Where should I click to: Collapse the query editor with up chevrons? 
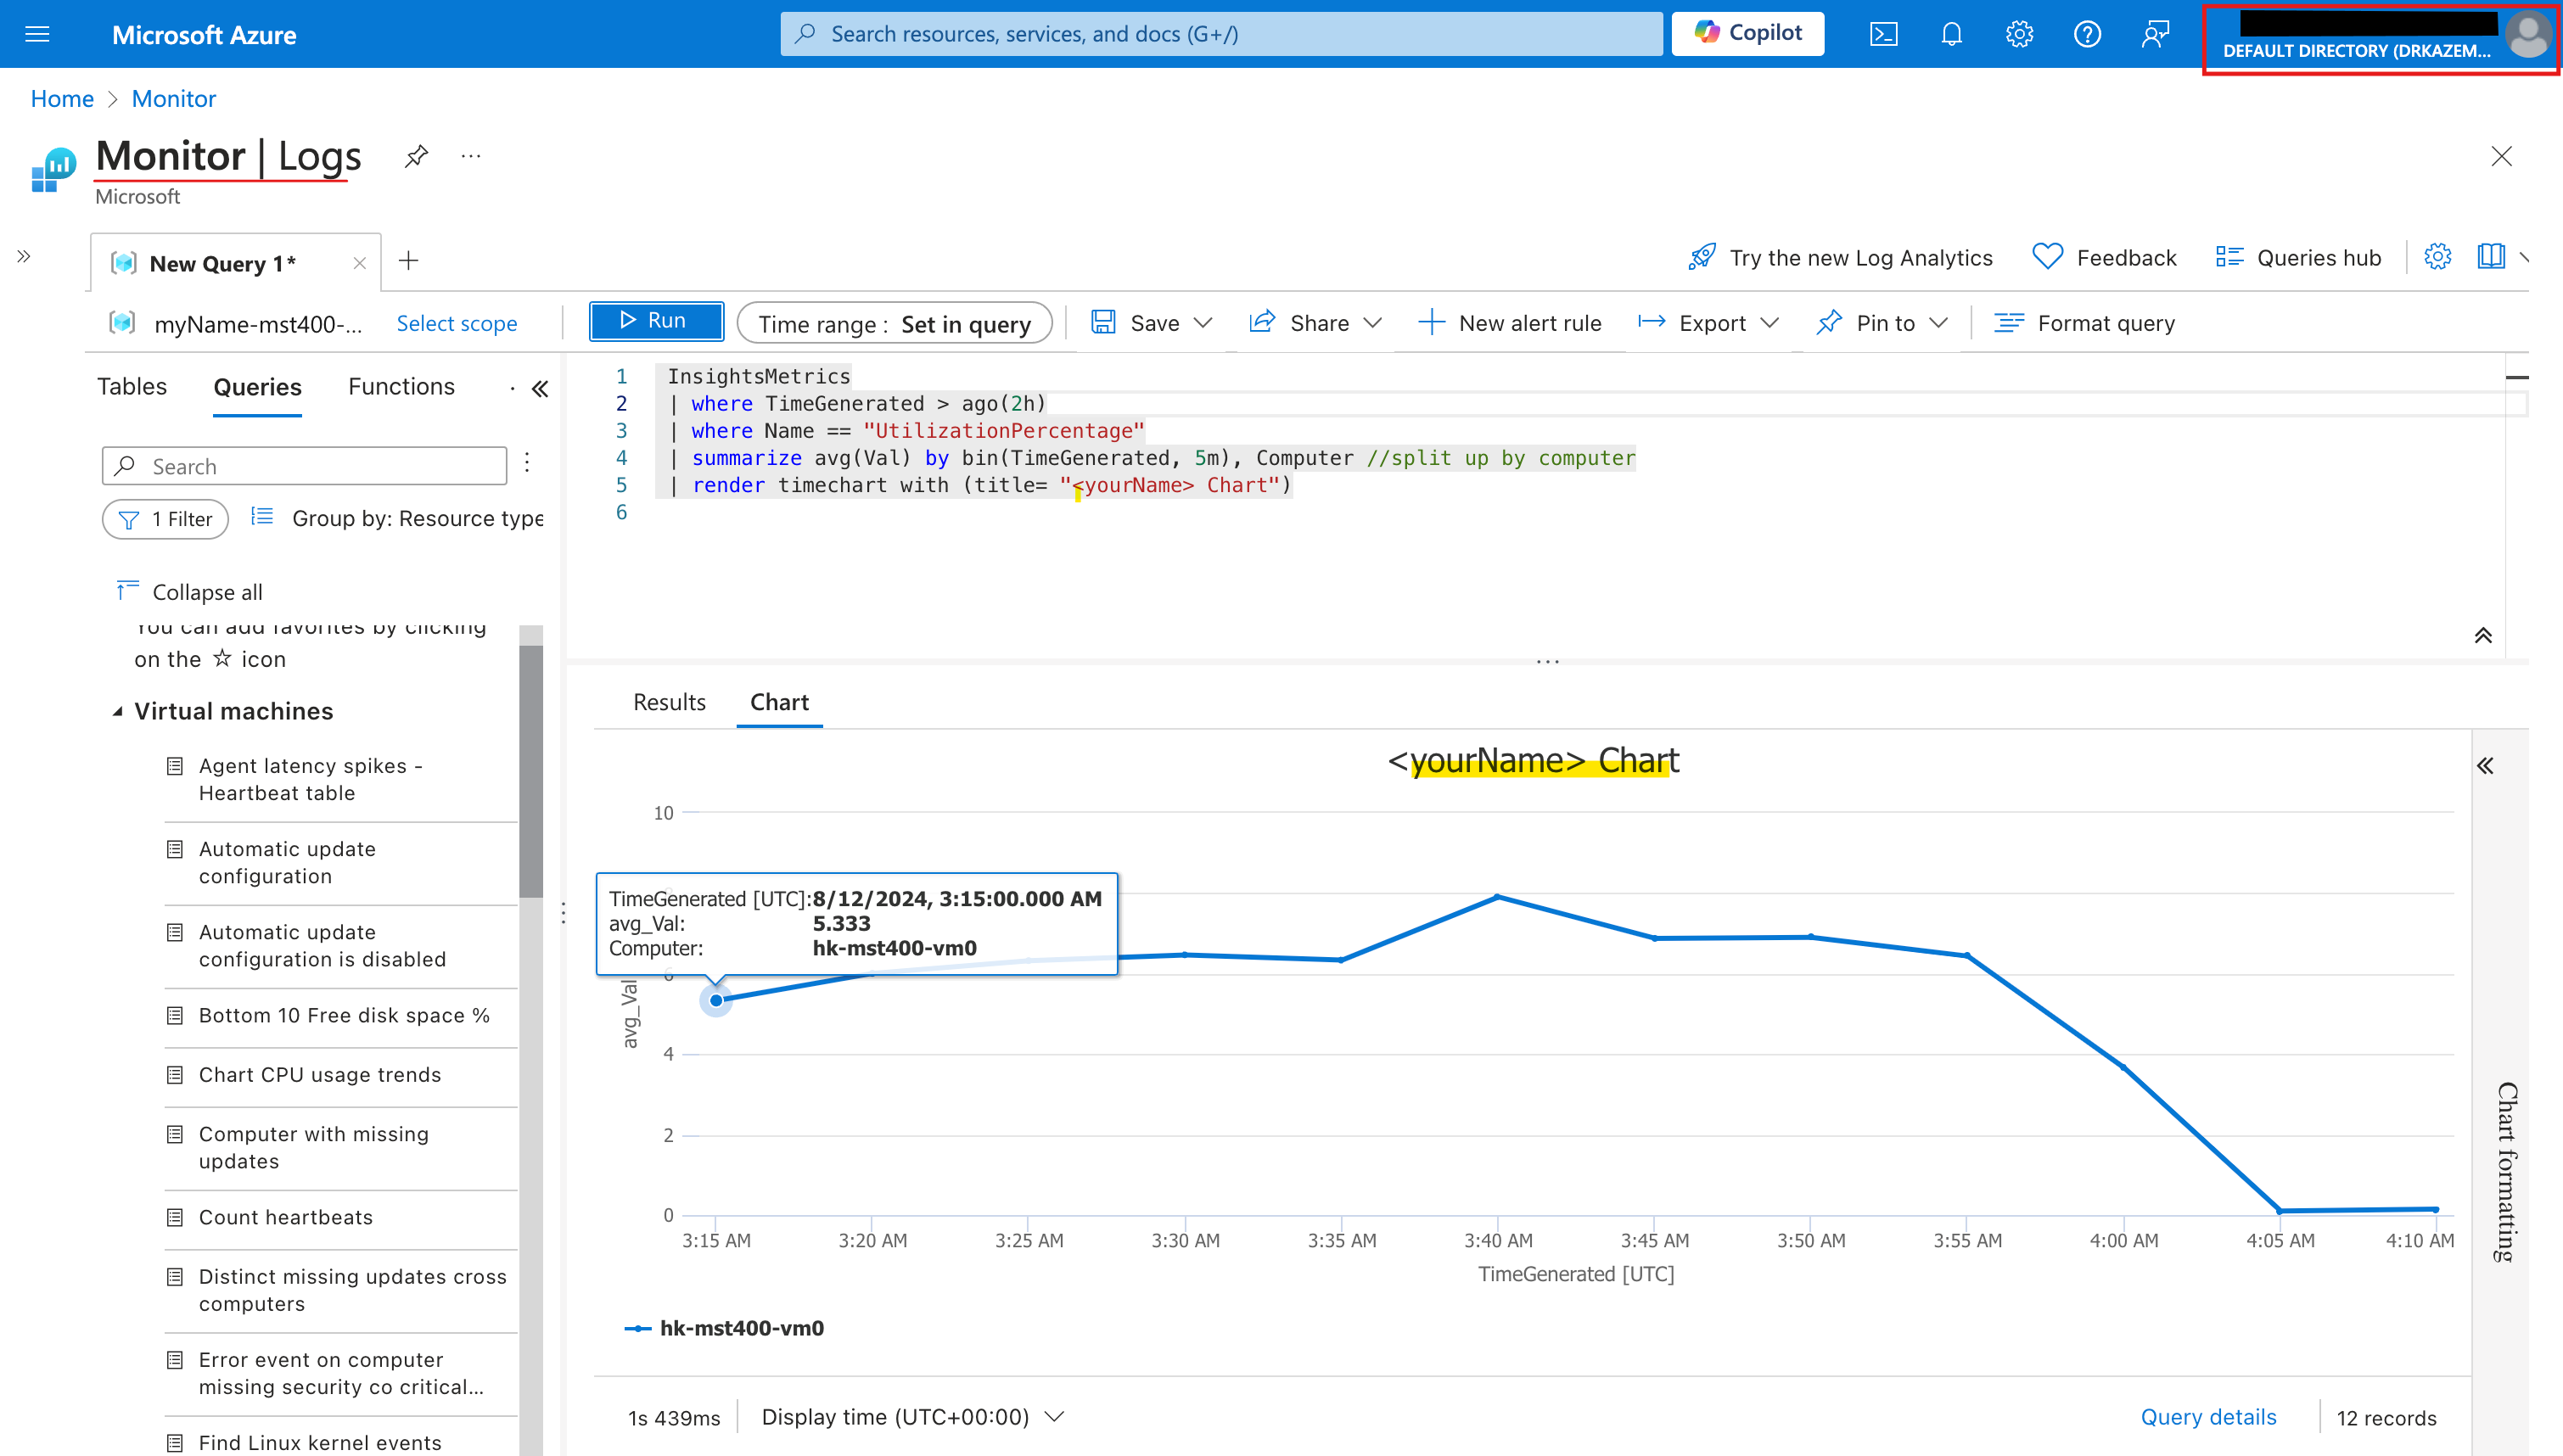[x=2483, y=635]
